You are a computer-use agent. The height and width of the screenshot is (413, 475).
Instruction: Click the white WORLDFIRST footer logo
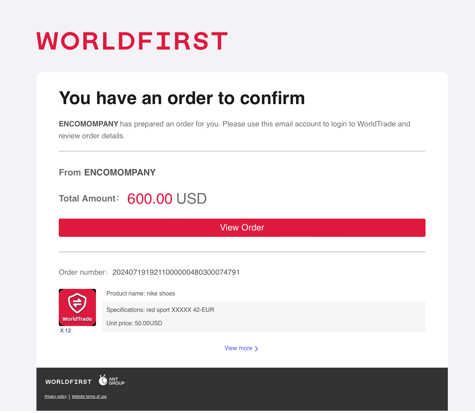(68, 382)
